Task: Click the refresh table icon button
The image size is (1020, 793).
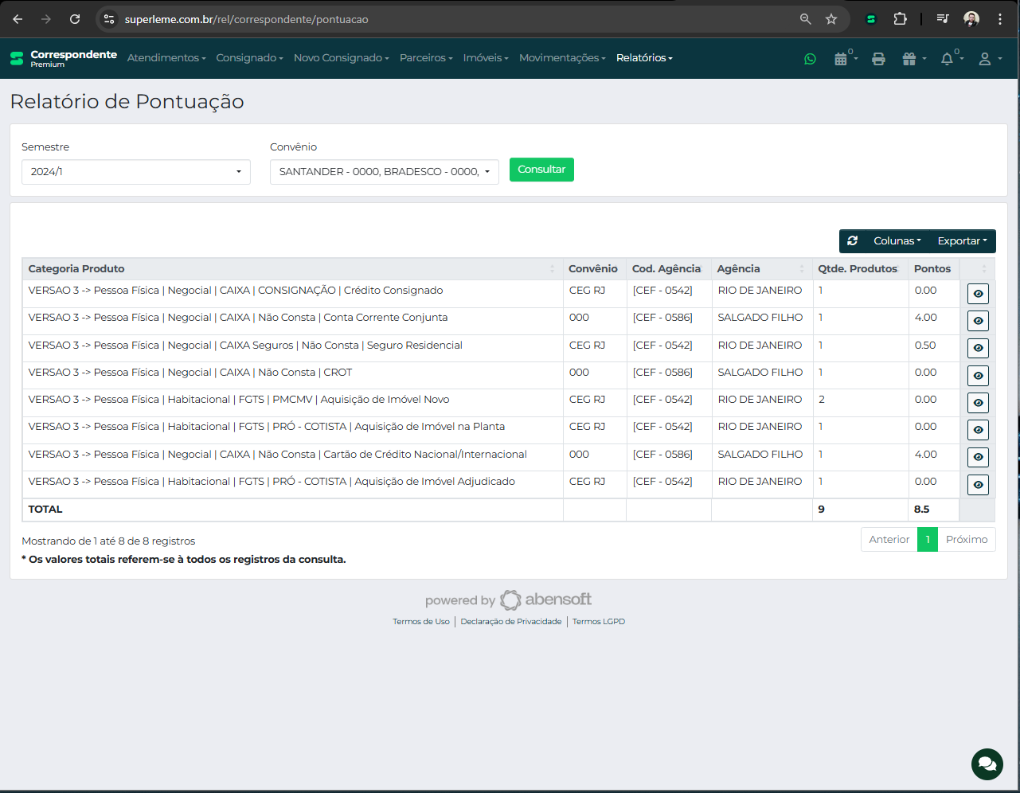Action: tap(853, 240)
